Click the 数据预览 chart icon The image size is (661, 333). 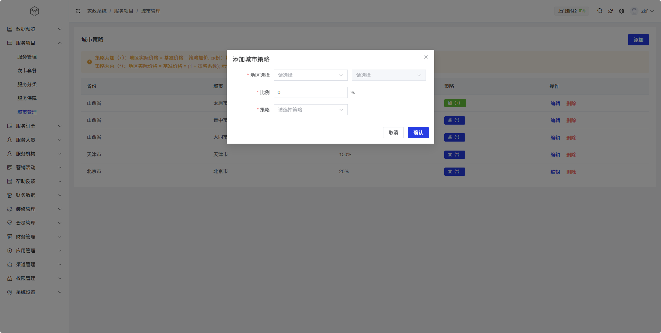pos(10,29)
